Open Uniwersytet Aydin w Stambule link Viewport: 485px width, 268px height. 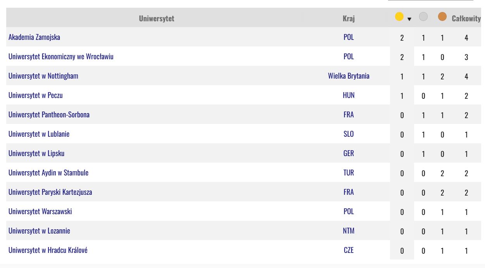(x=48, y=173)
